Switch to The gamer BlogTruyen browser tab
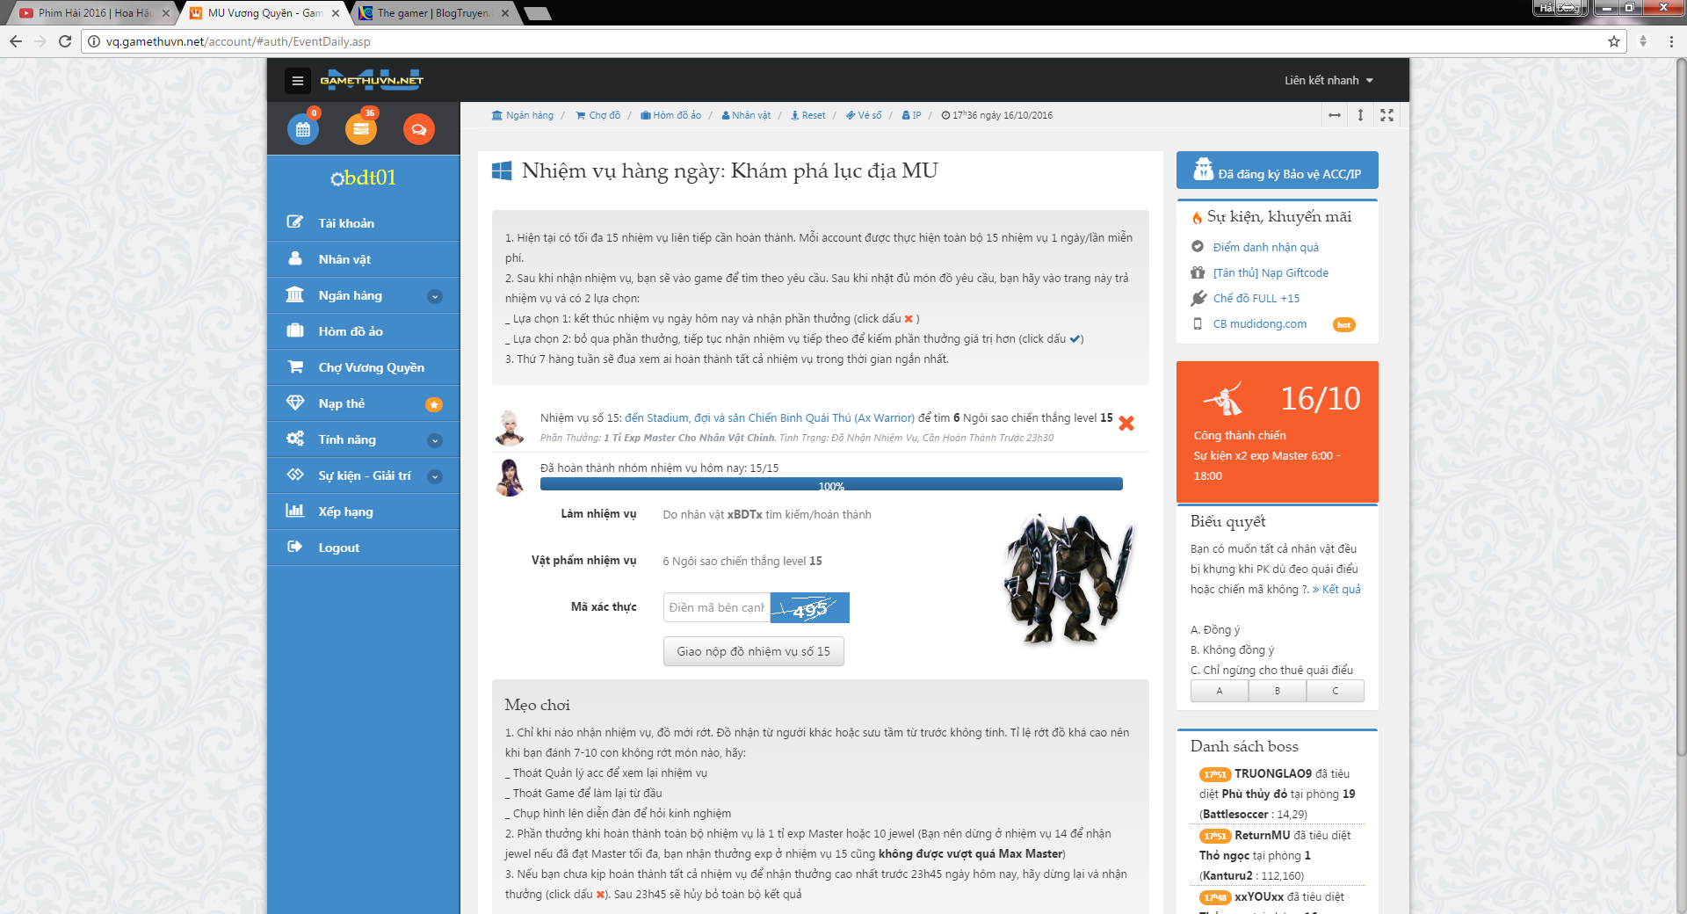1687x914 pixels. pyautogui.click(x=433, y=13)
